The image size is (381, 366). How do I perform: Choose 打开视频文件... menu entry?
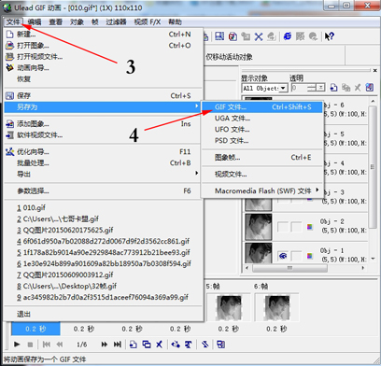tap(104, 57)
